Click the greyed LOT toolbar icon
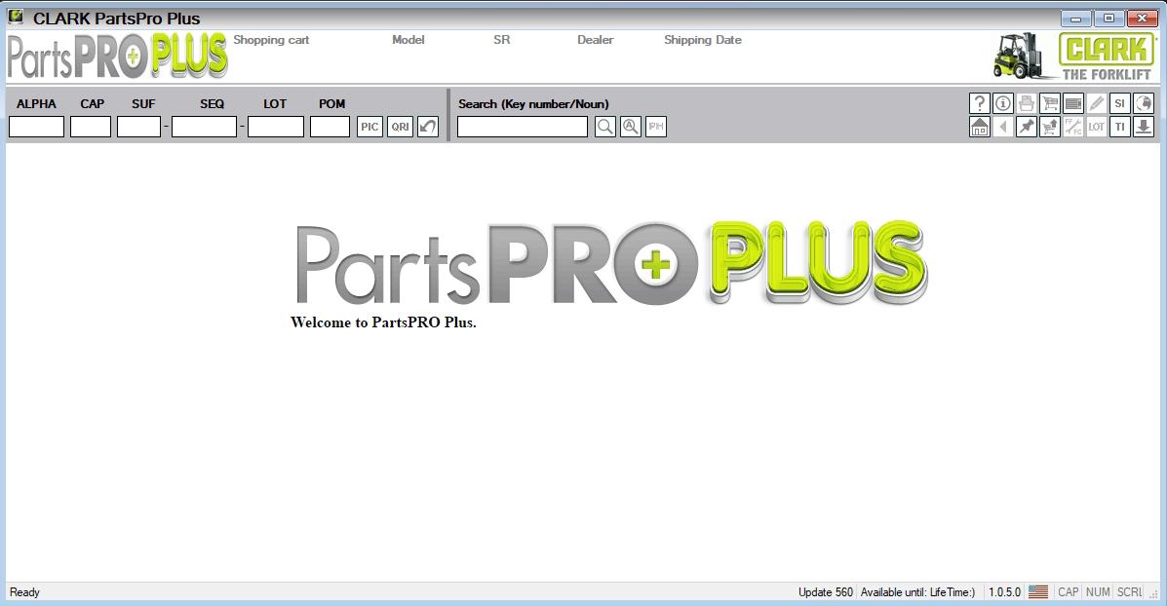The width and height of the screenshot is (1167, 606). [x=1096, y=127]
